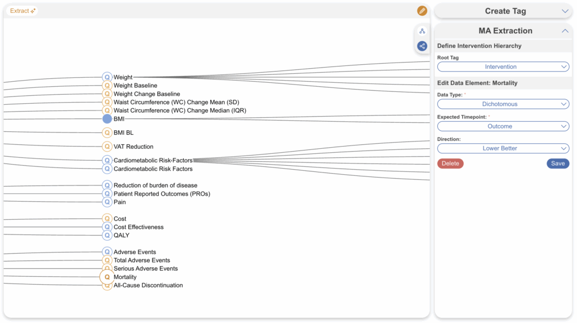Open the Data Type Dichotomous dropdown

tap(503, 104)
